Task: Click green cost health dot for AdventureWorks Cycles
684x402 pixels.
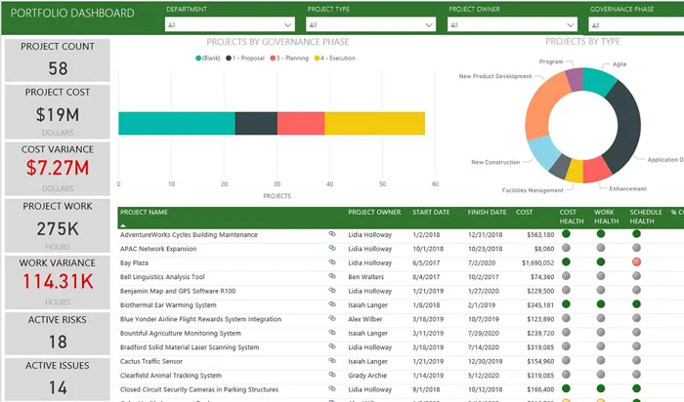Action: point(566,233)
